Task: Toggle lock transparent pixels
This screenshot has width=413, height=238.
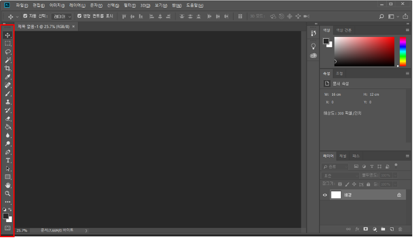Action: click(340, 184)
